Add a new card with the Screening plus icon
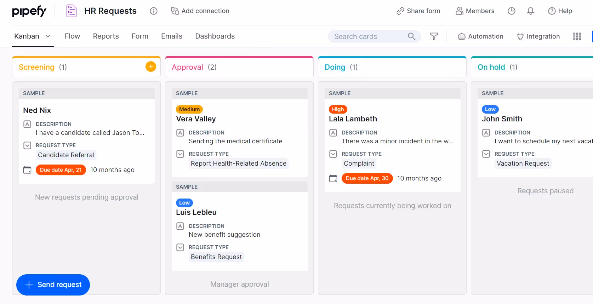The image size is (593, 304). tap(150, 67)
